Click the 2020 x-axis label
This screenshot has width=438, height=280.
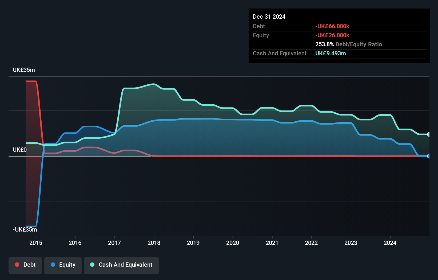click(x=233, y=243)
